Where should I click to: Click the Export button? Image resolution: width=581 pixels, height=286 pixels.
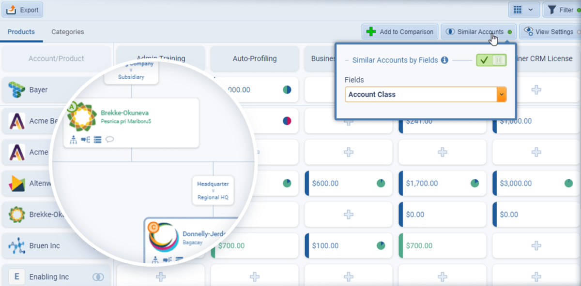coord(22,9)
